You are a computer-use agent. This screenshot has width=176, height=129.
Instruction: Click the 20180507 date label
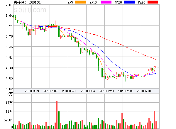point(50,91)
